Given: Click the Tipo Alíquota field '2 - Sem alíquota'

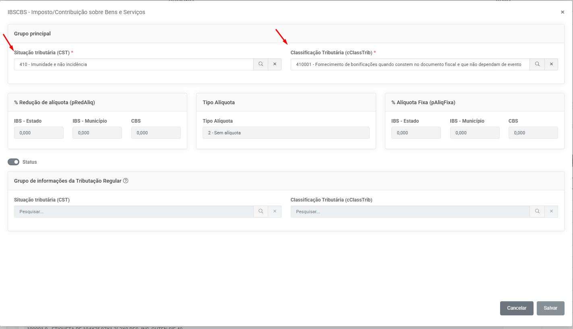Looking at the screenshot, I should pyautogui.click(x=286, y=133).
